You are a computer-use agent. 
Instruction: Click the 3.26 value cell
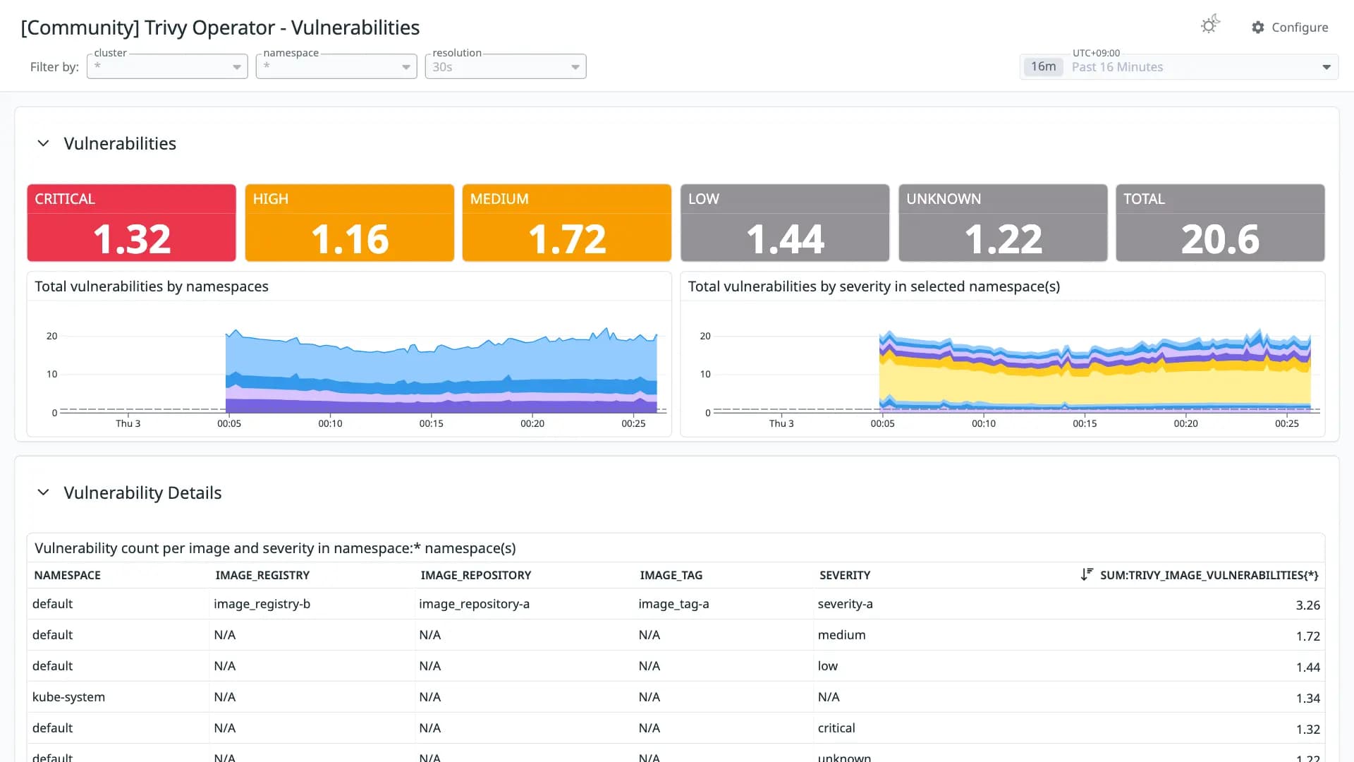(x=1308, y=605)
